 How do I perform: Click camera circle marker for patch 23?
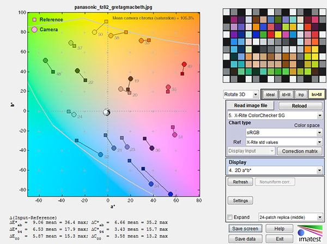[127, 147]
